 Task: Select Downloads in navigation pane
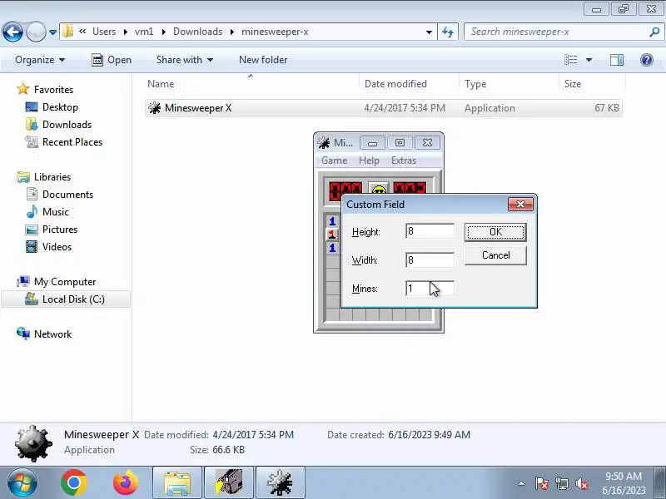67,124
